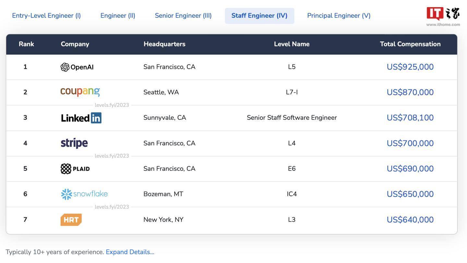Click the Stripe company logo

[74, 143]
